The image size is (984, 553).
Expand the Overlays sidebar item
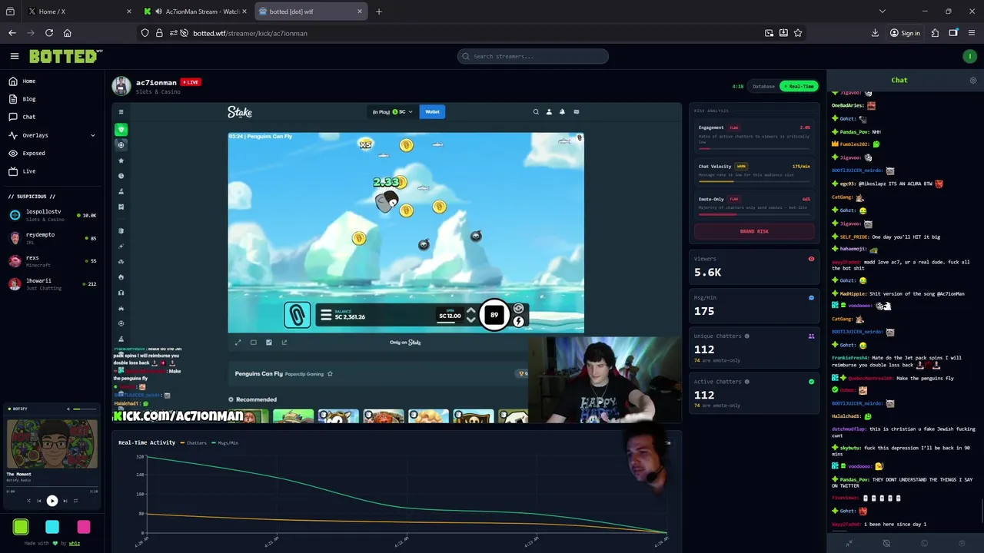click(x=52, y=135)
